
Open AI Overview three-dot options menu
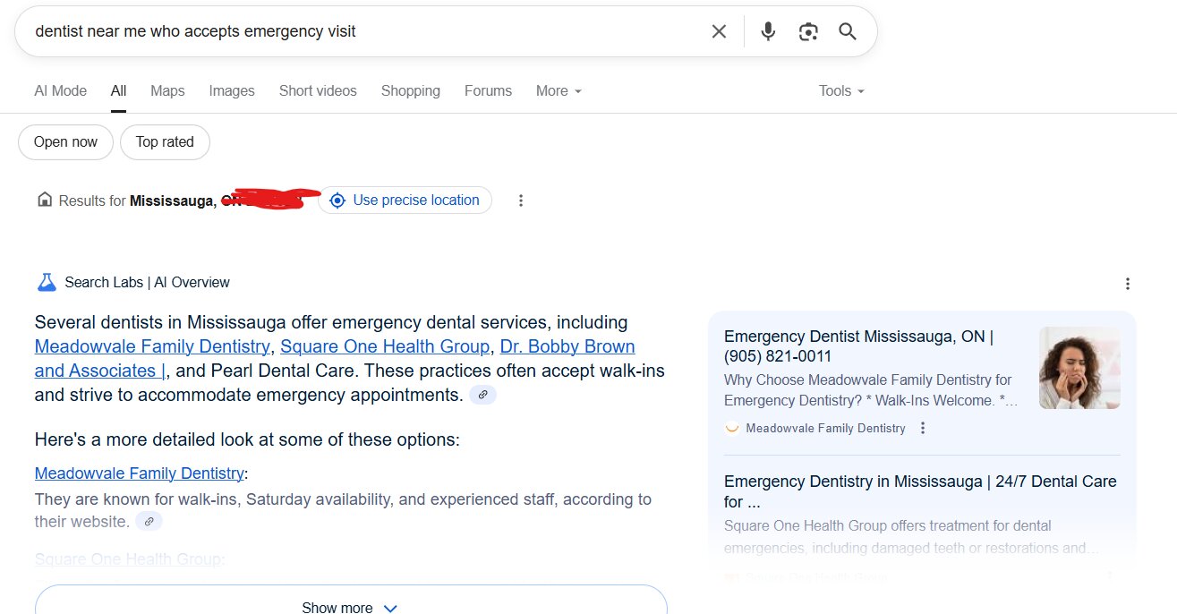[x=1128, y=284]
